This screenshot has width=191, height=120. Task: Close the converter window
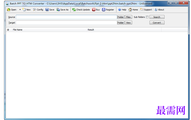184,3
